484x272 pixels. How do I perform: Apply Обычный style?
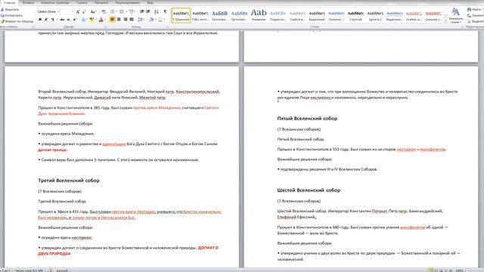pos(181,15)
